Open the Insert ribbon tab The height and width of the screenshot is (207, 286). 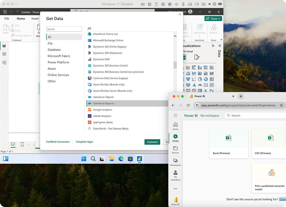pyautogui.click(x=35, y=18)
